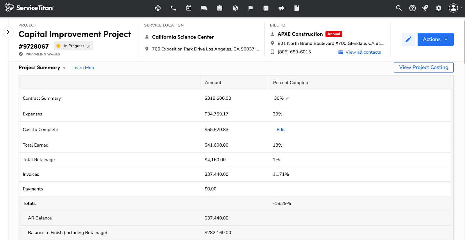
Task: Click the Learn More link
Action: coord(84,68)
